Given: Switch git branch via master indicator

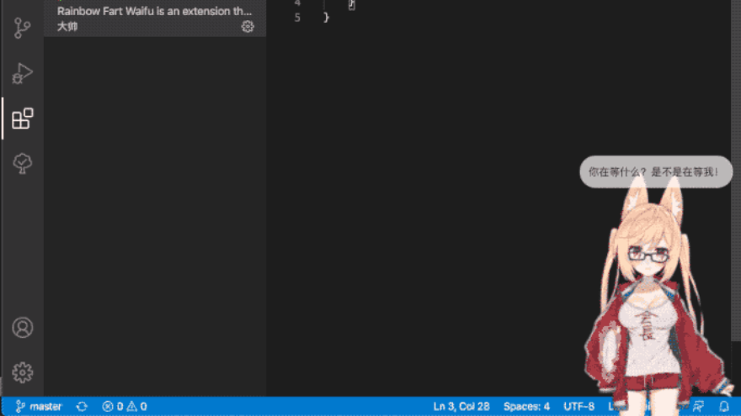Looking at the screenshot, I should (39, 406).
